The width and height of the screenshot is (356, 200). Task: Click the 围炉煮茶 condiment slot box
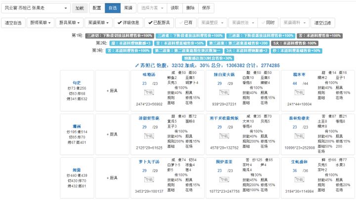click(224, 180)
